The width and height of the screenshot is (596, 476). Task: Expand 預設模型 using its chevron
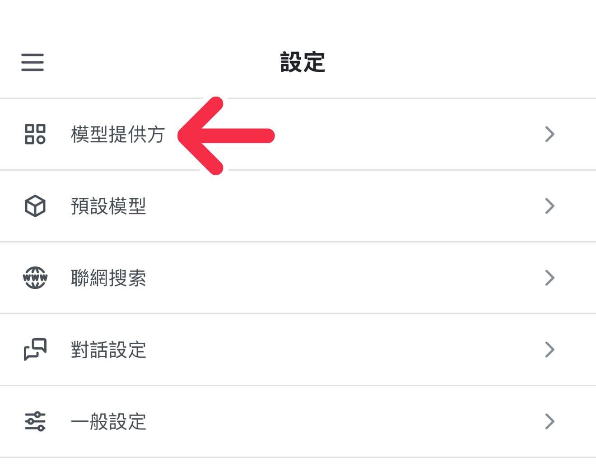(x=549, y=206)
